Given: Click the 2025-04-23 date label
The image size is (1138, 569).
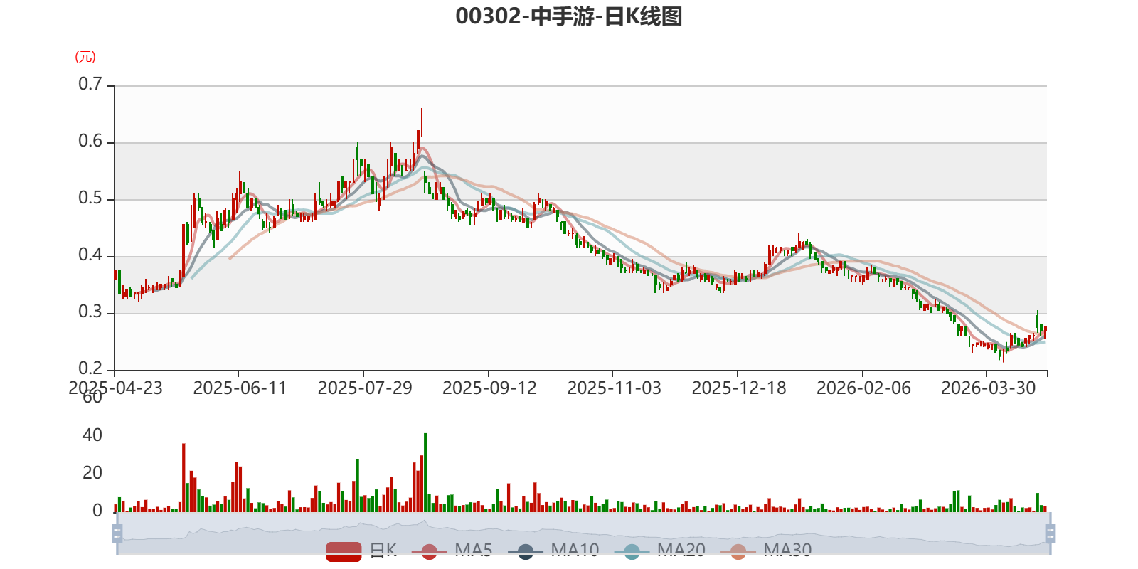Looking at the screenshot, I should [x=115, y=388].
